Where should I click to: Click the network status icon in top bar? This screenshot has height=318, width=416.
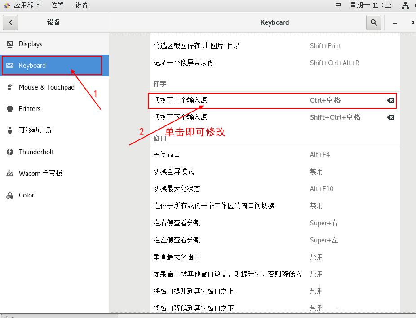[406, 5]
